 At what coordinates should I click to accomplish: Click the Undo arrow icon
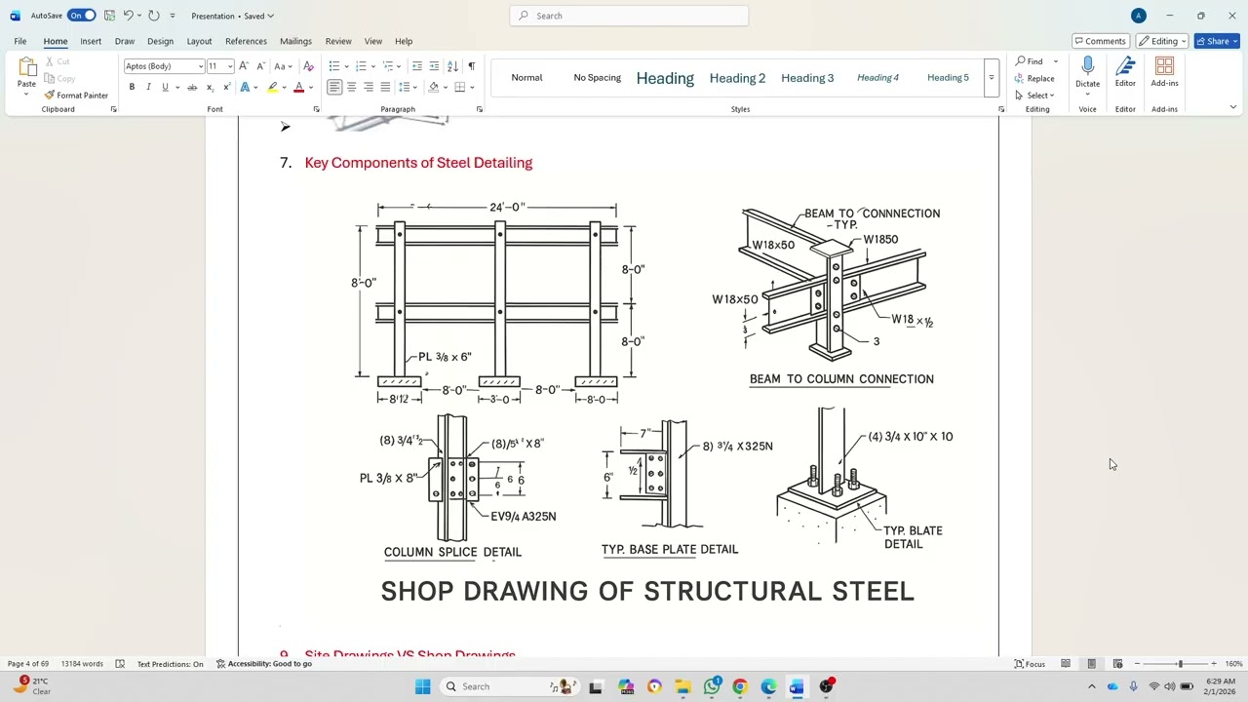pyautogui.click(x=128, y=16)
